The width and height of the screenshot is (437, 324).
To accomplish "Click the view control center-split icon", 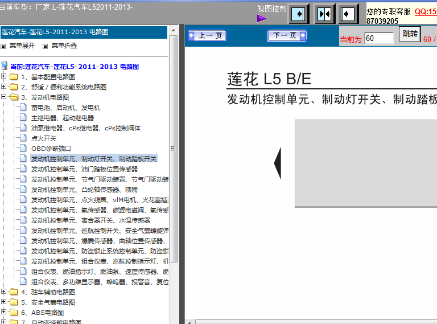I will click(324, 14).
